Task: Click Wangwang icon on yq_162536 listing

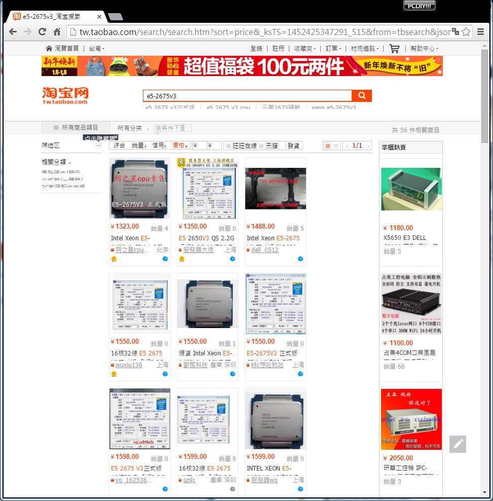Action: [165, 489]
